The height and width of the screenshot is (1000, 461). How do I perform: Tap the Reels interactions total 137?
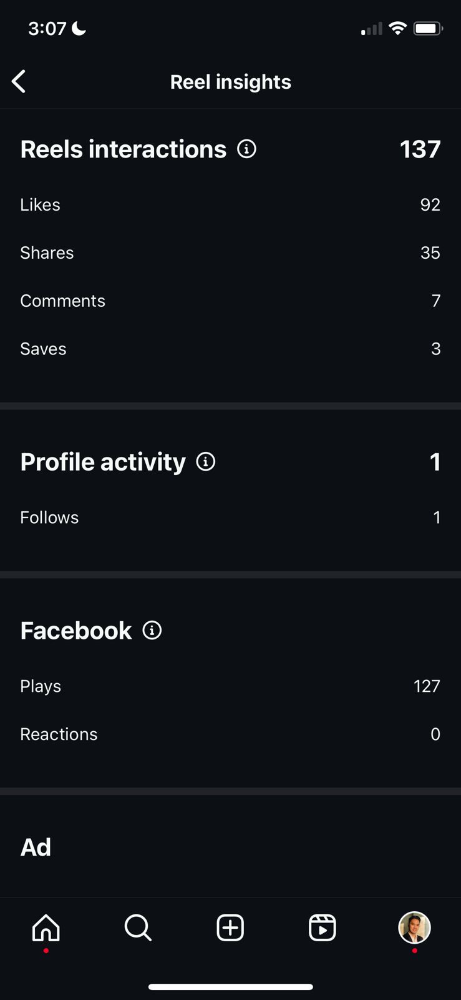pos(420,149)
